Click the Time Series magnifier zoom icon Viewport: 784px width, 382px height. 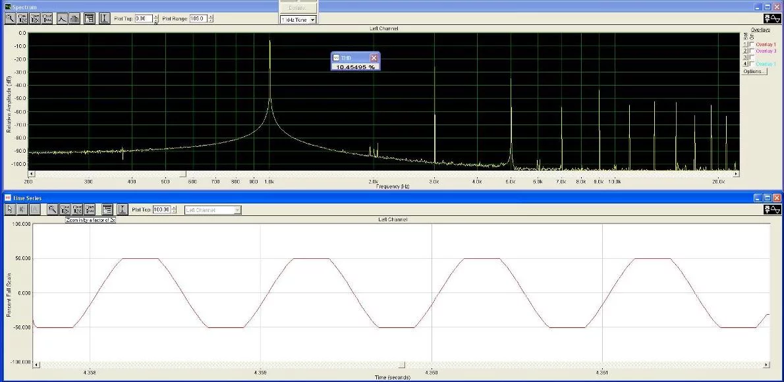coord(52,209)
